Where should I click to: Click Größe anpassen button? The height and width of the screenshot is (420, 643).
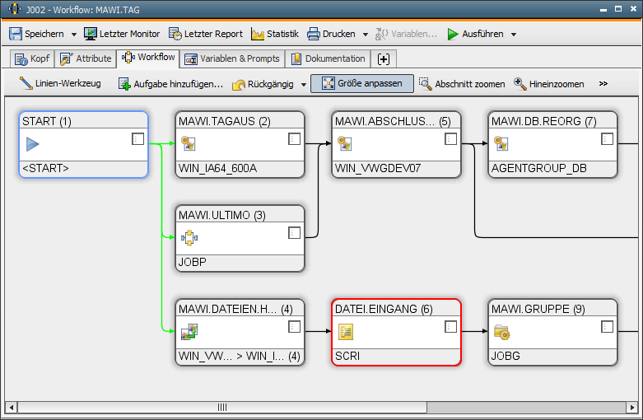[x=362, y=84]
